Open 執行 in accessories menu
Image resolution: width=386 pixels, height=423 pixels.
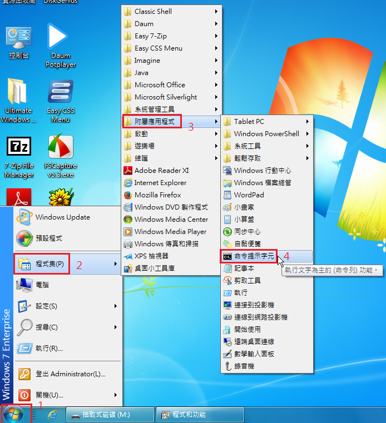tap(267, 293)
